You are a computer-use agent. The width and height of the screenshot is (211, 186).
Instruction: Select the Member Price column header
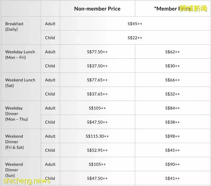point(169,9)
